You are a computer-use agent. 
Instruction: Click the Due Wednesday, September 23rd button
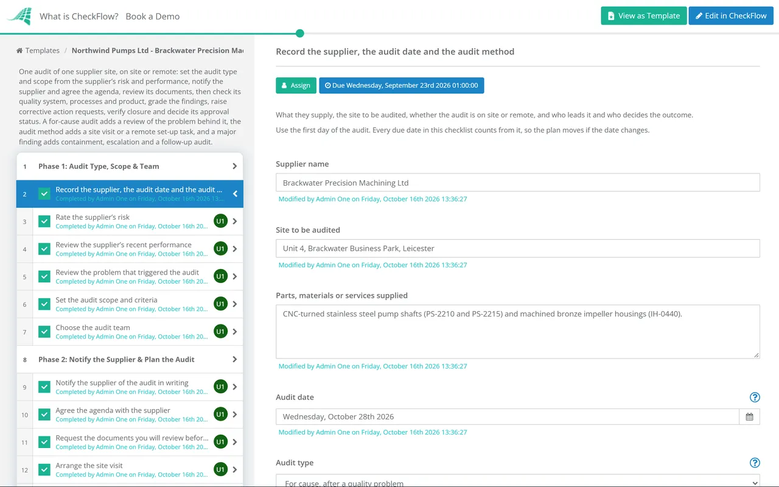402,85
